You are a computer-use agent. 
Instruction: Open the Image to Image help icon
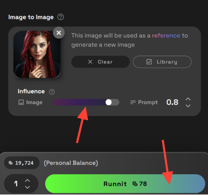(x=61, y=17)
